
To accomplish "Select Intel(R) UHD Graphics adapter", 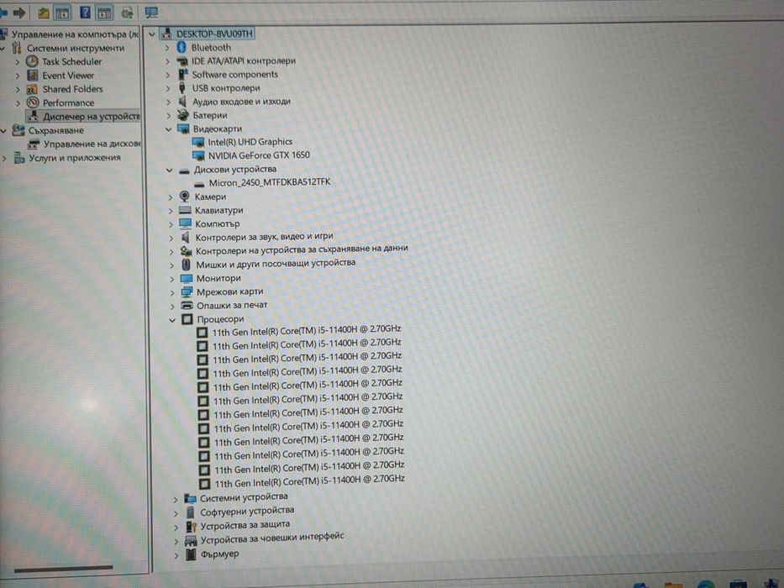I will pyautogui.click(x=250, y=142).
